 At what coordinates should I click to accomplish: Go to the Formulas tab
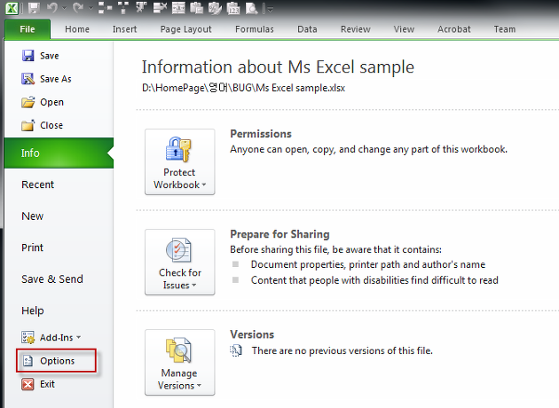pos(254,29)
